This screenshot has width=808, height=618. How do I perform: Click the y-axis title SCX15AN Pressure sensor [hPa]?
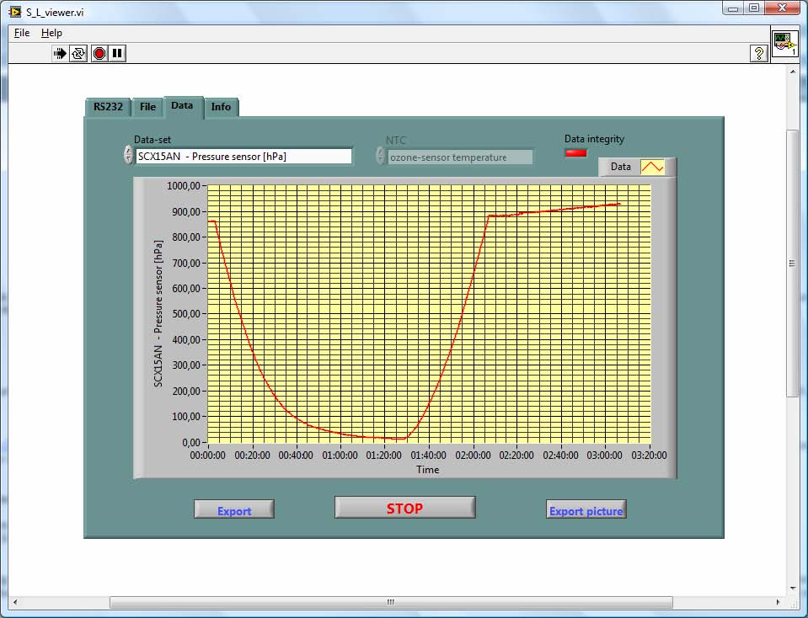158,313
